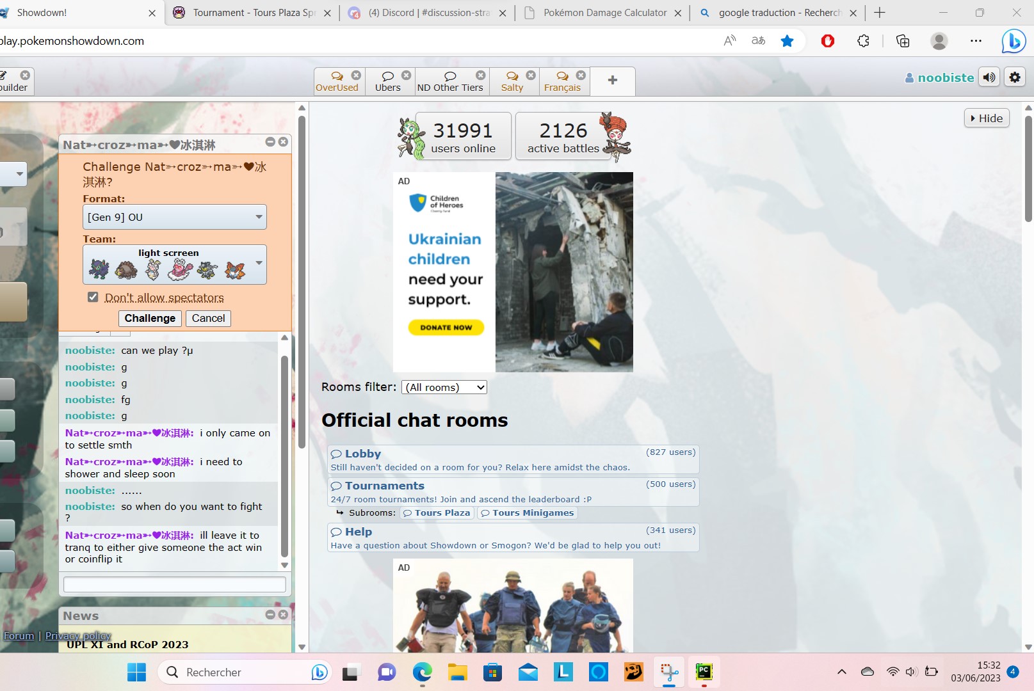
Task: Join the Lobby chat room
Action: (513, 460)
